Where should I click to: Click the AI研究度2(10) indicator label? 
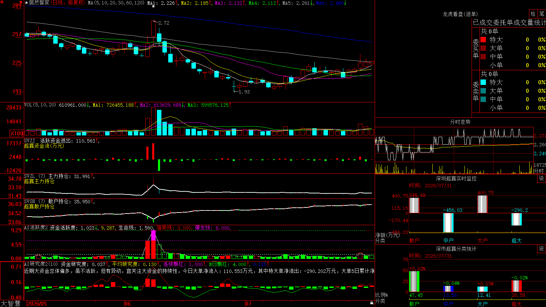coord(41,264)
